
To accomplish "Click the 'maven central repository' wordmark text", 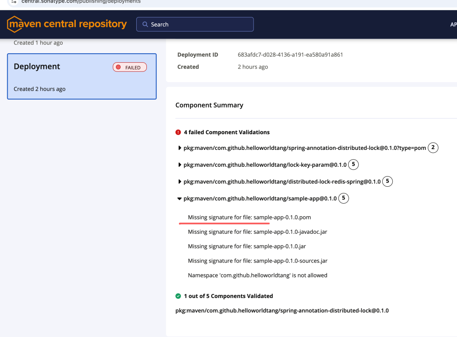I will click(68, 24).
